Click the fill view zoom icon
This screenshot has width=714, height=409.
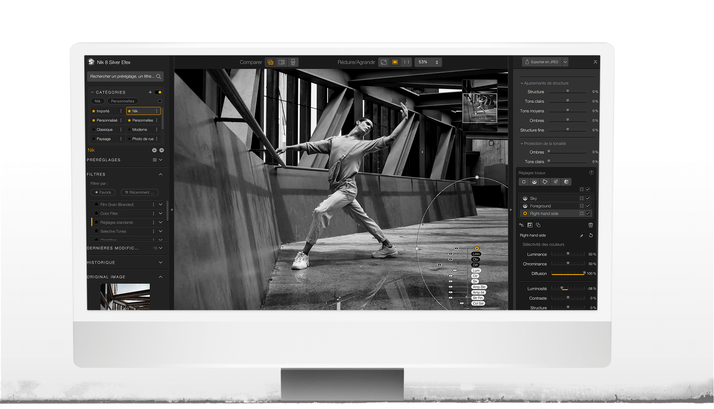395,62
